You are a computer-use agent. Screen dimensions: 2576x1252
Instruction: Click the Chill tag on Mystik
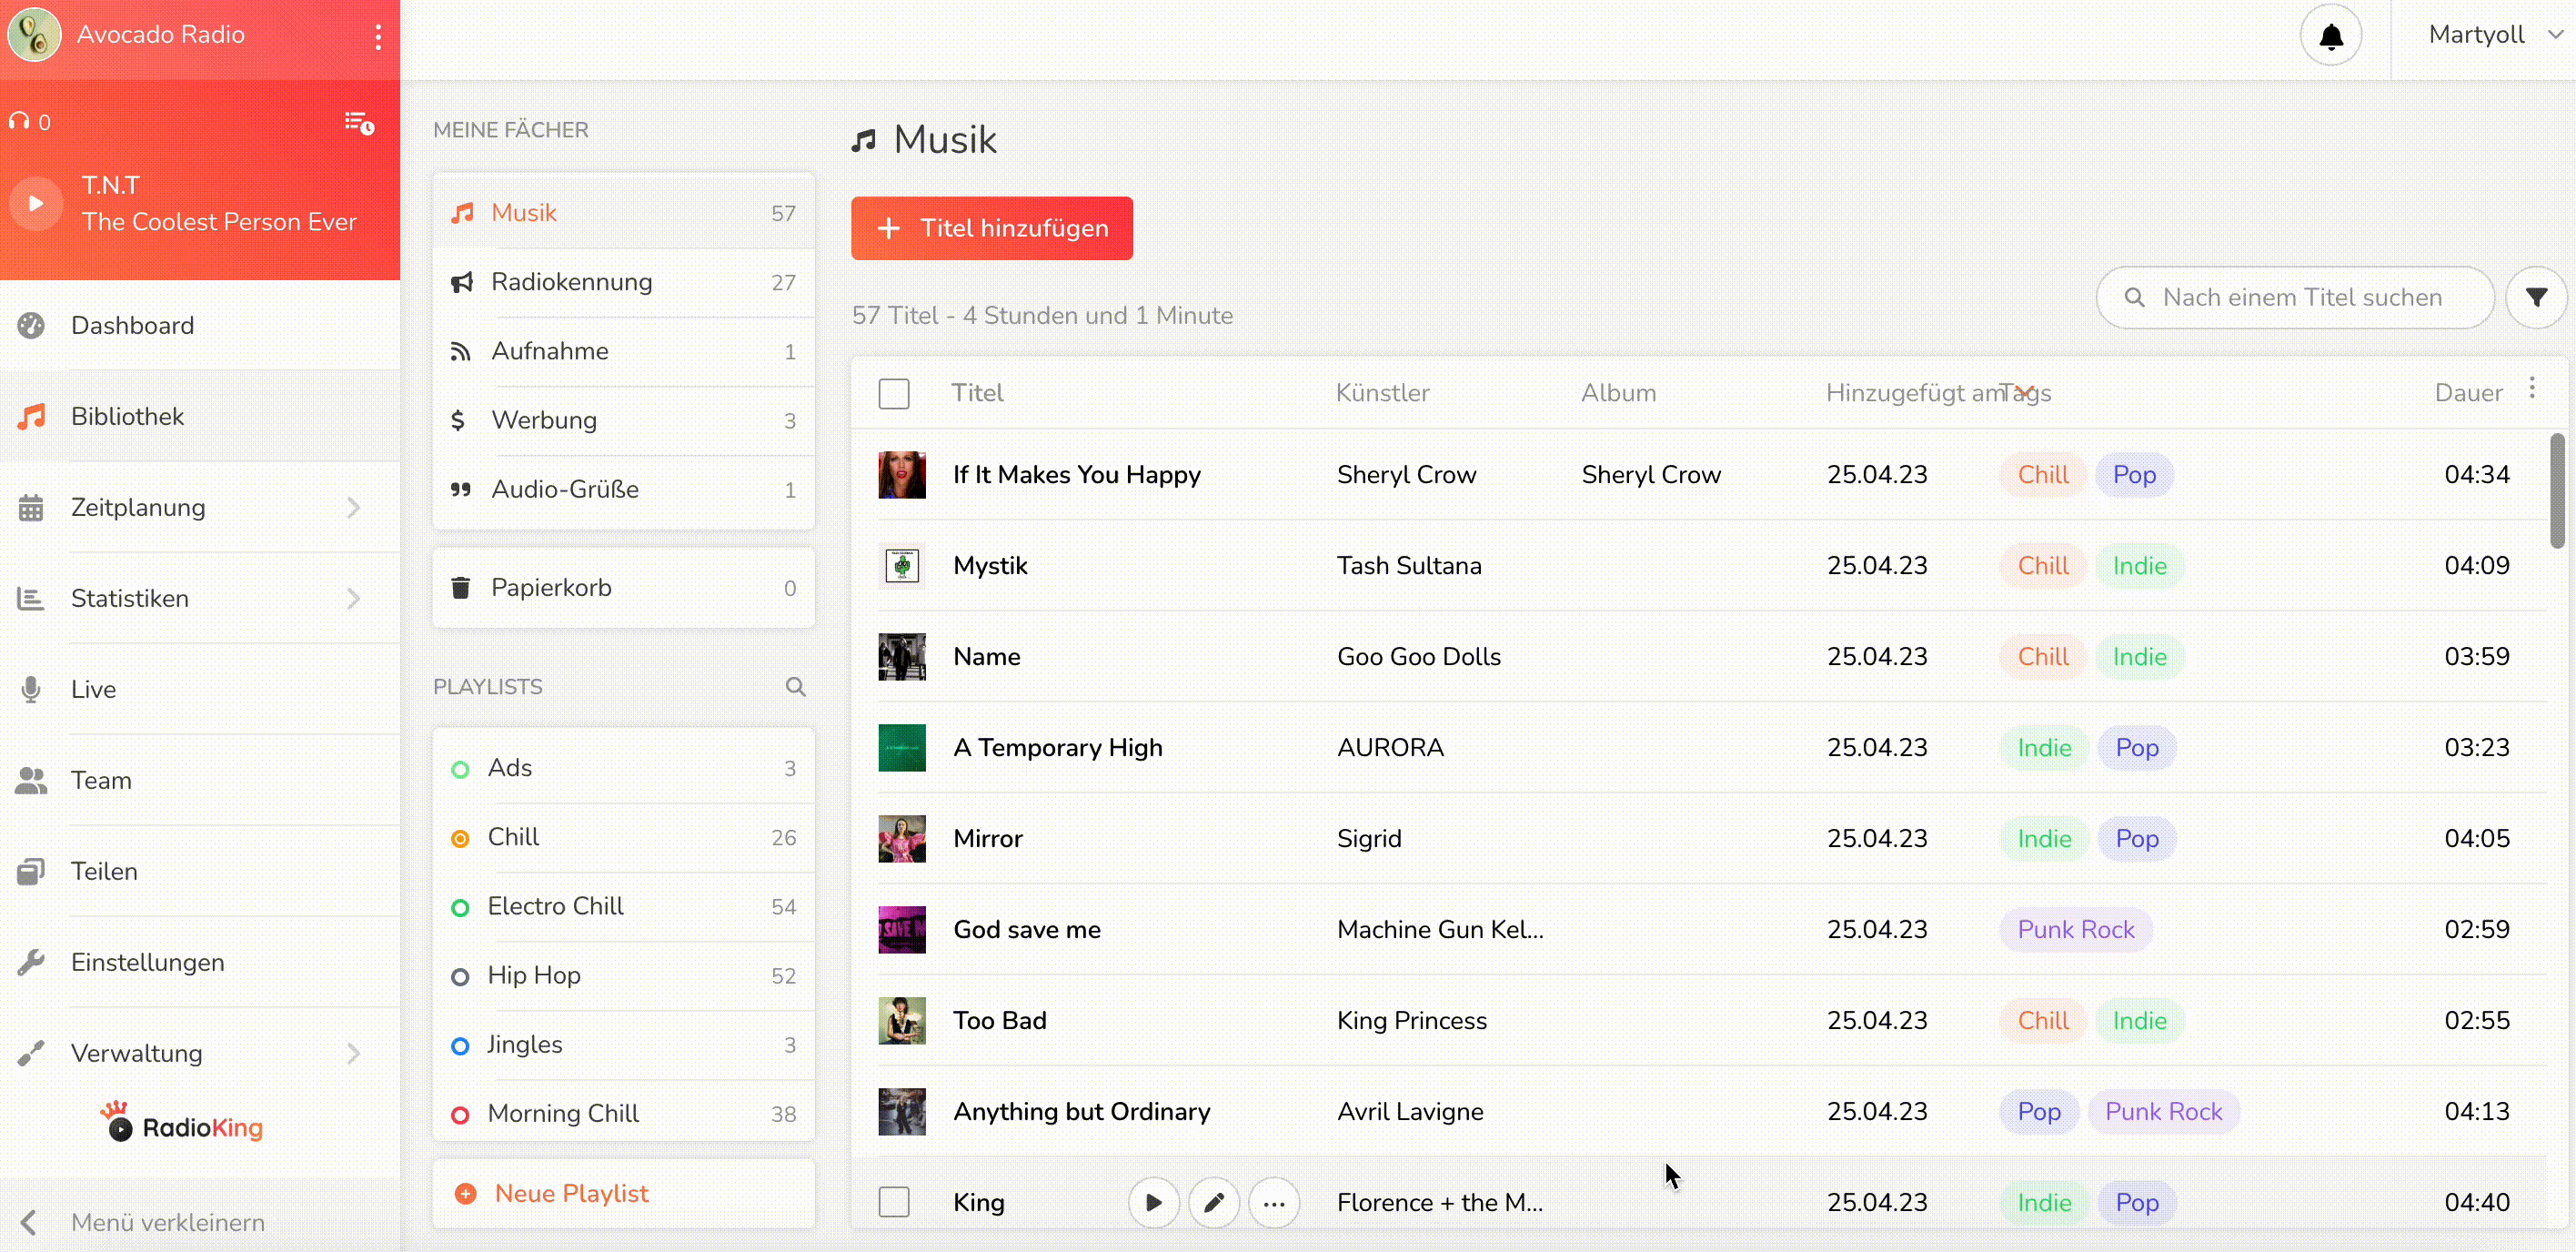click(x=2043, y=566)
